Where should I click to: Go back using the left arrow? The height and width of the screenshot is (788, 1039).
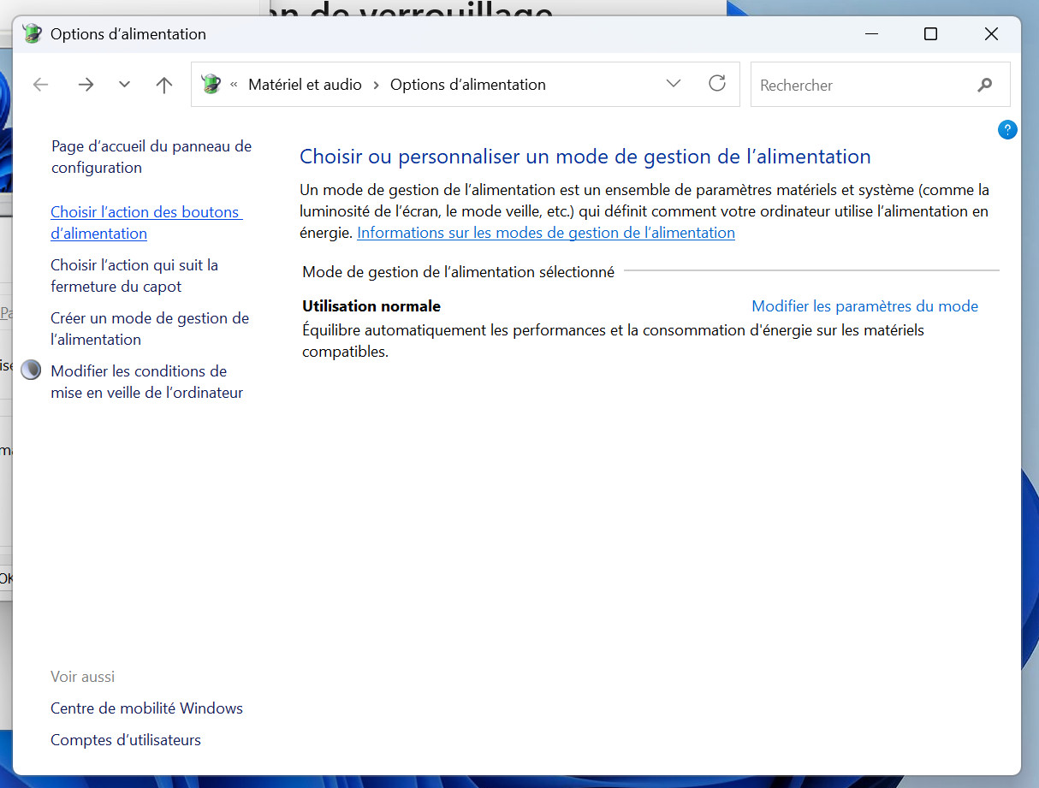pos(40,85)
